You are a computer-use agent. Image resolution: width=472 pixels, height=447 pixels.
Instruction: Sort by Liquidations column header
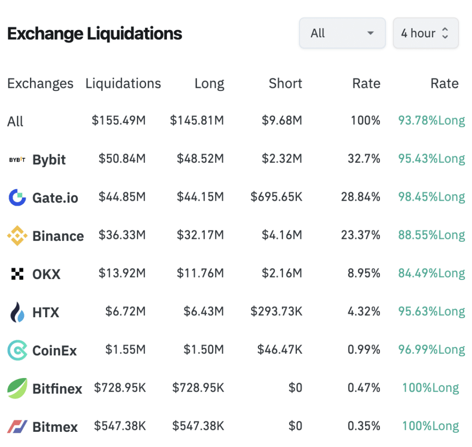(123, 84)
